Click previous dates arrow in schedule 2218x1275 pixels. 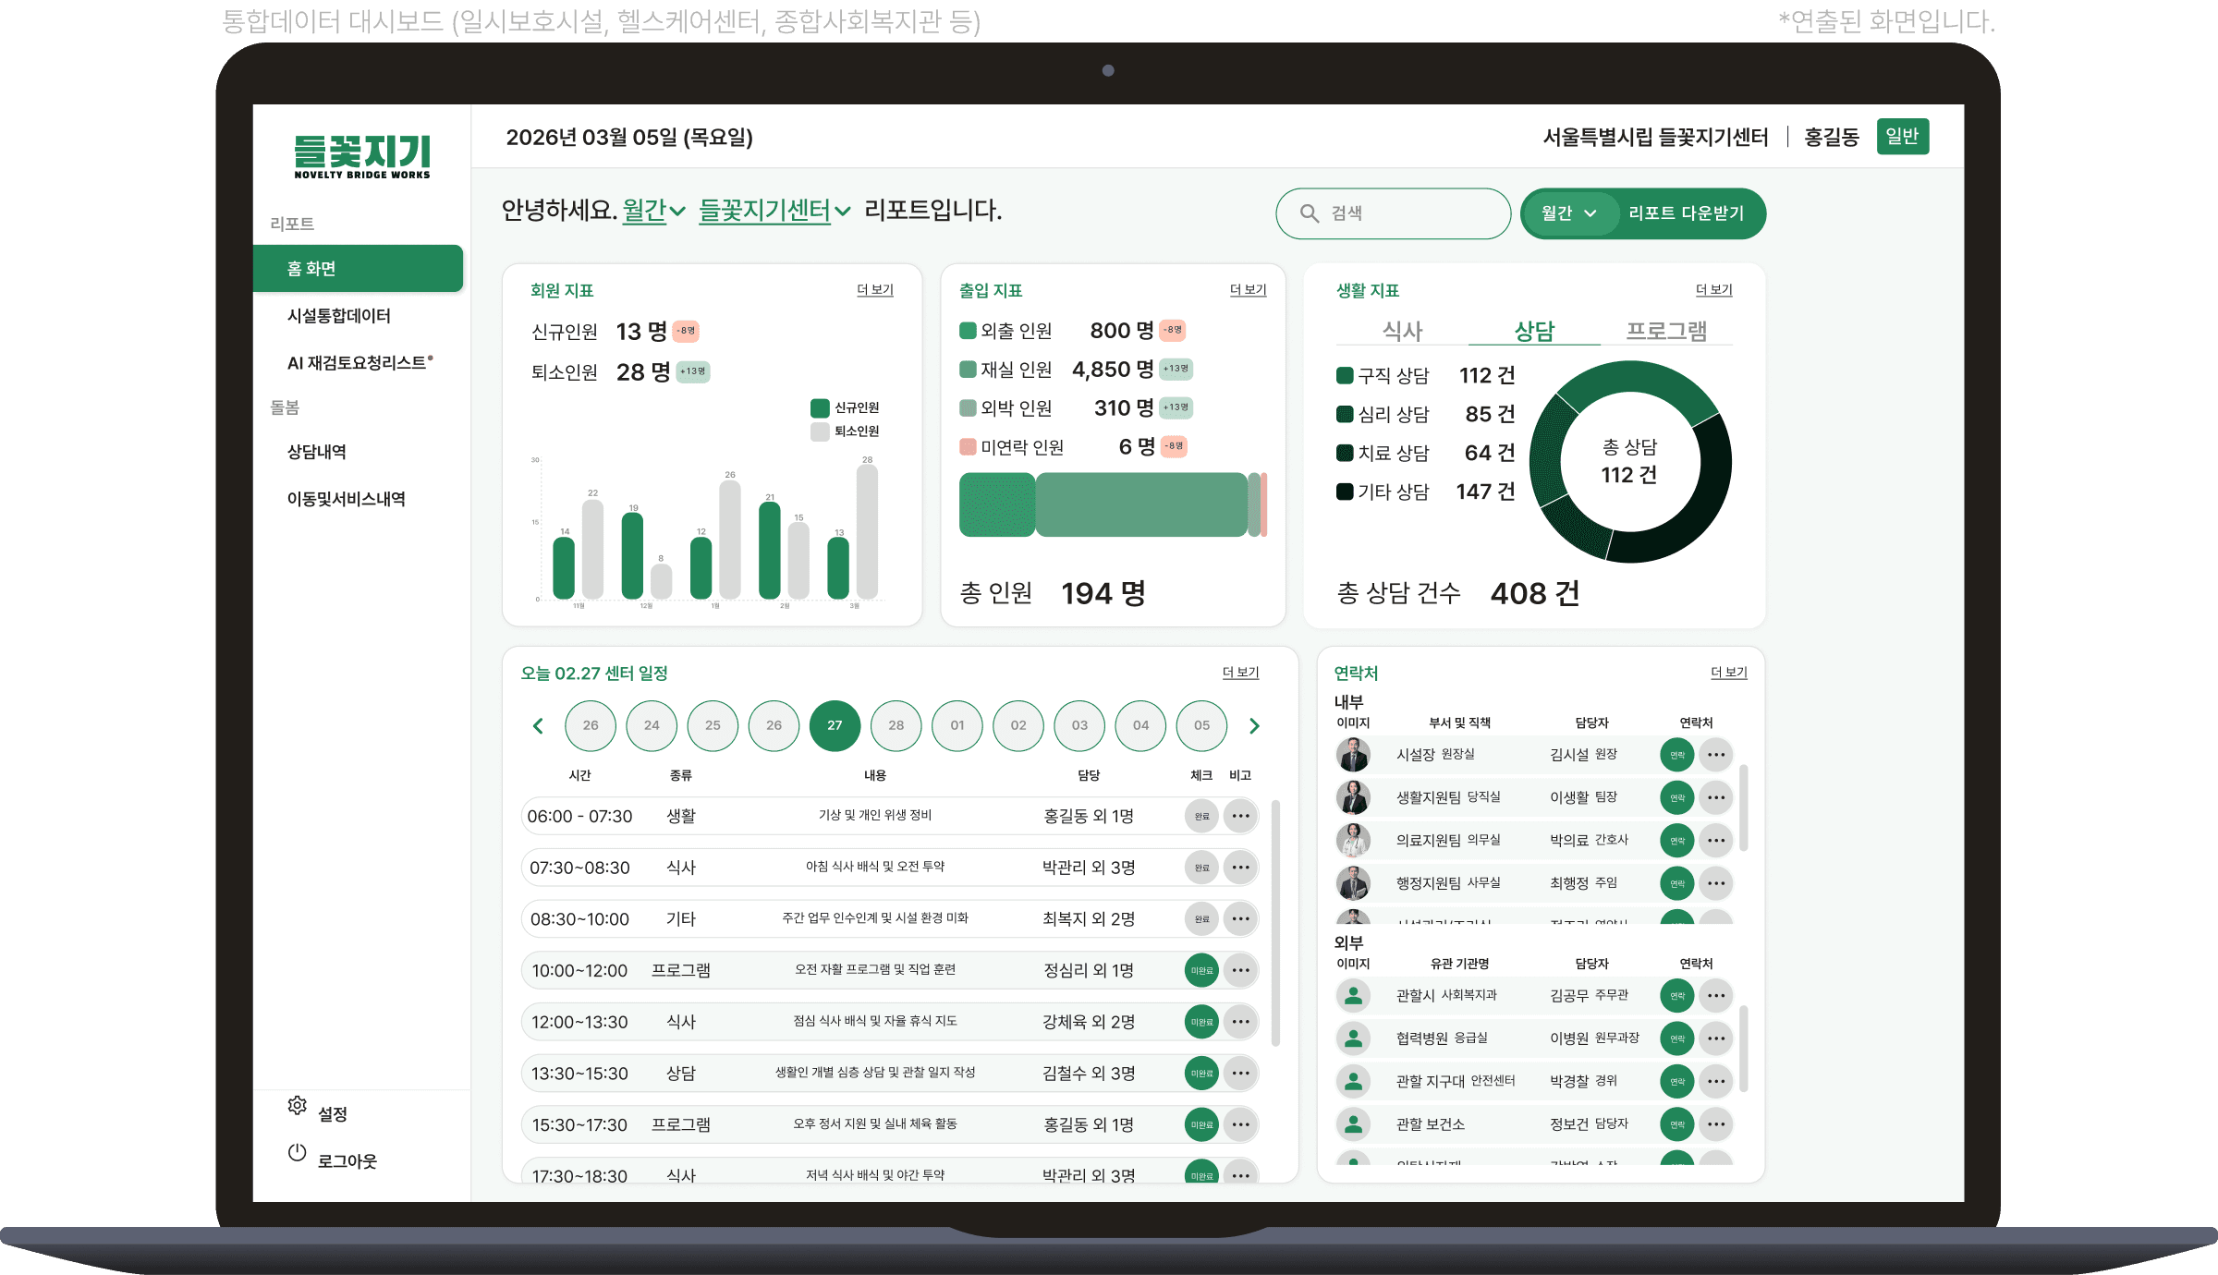click(538, 726)
